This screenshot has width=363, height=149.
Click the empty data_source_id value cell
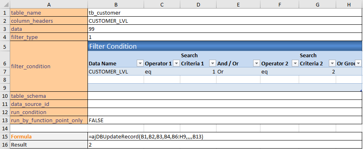(x=225, y=104)
